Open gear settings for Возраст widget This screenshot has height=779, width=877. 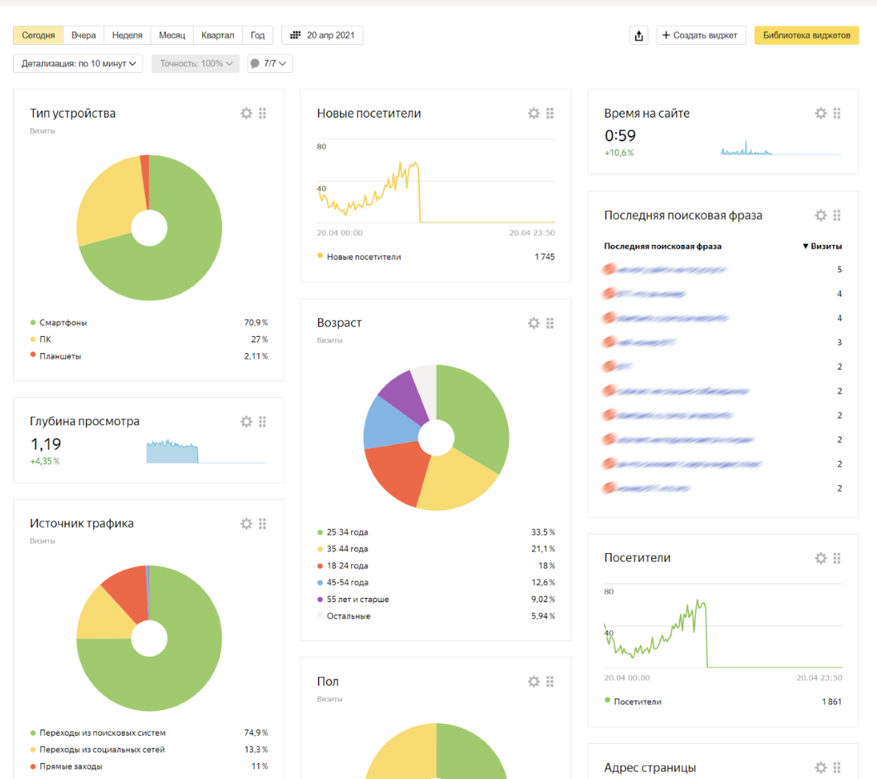533,323
